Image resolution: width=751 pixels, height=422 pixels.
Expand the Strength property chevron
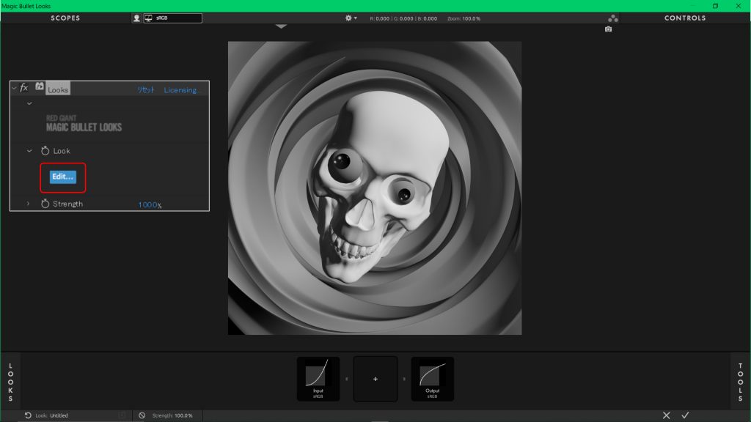click(x=29, y=204)
